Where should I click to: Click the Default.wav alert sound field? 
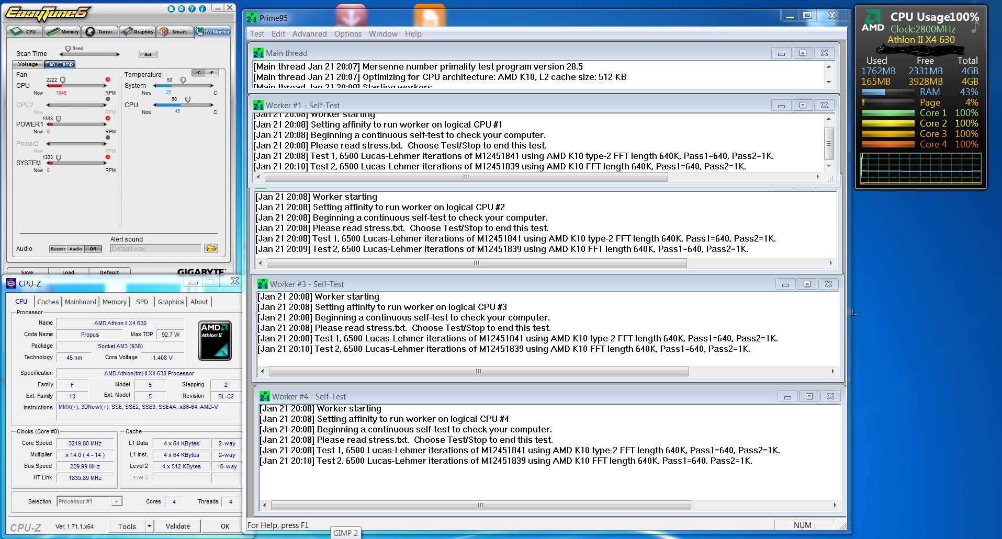tap(155, 248)
